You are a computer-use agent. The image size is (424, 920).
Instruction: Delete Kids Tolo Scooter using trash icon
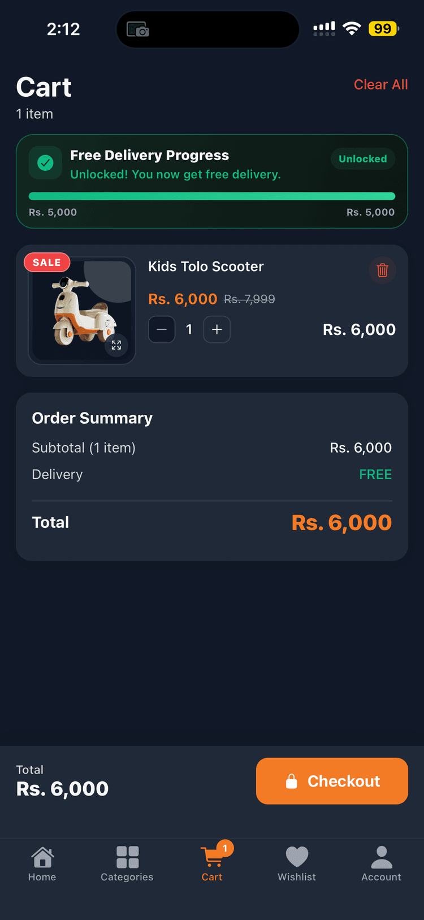pyautogui.click(x=382, y=270)
